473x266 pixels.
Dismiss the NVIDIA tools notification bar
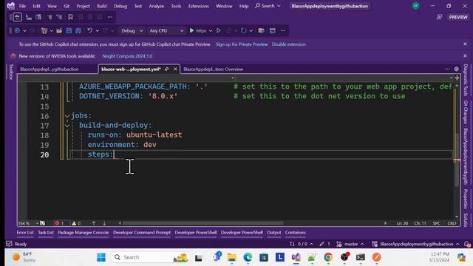(x=465, y=56)
